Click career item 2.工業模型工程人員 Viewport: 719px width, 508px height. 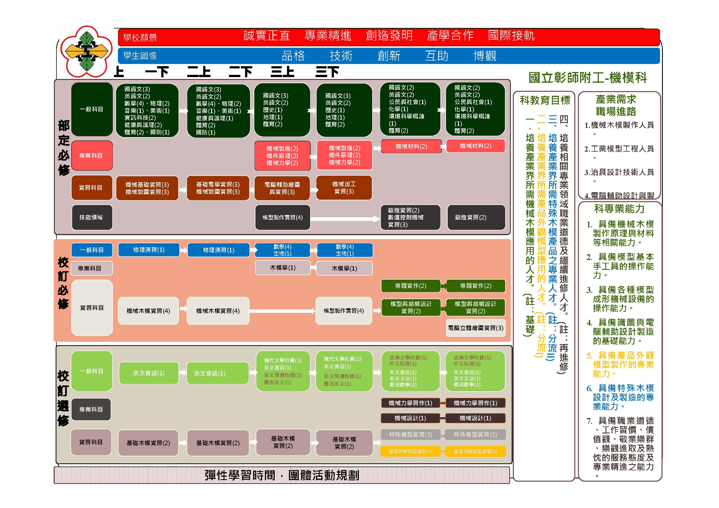[619, 152]
